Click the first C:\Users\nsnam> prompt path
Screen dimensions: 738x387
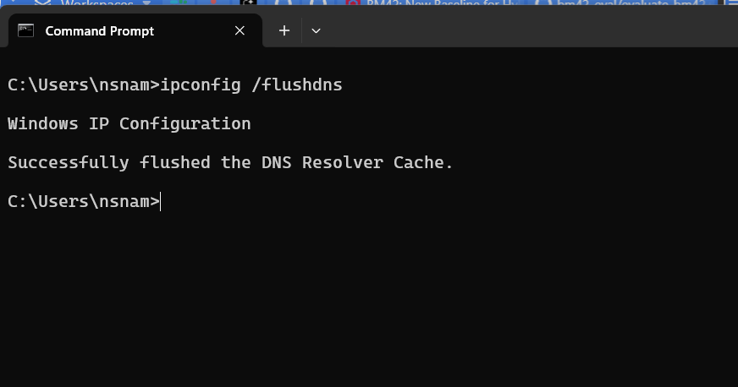click(x=82, y=84)
